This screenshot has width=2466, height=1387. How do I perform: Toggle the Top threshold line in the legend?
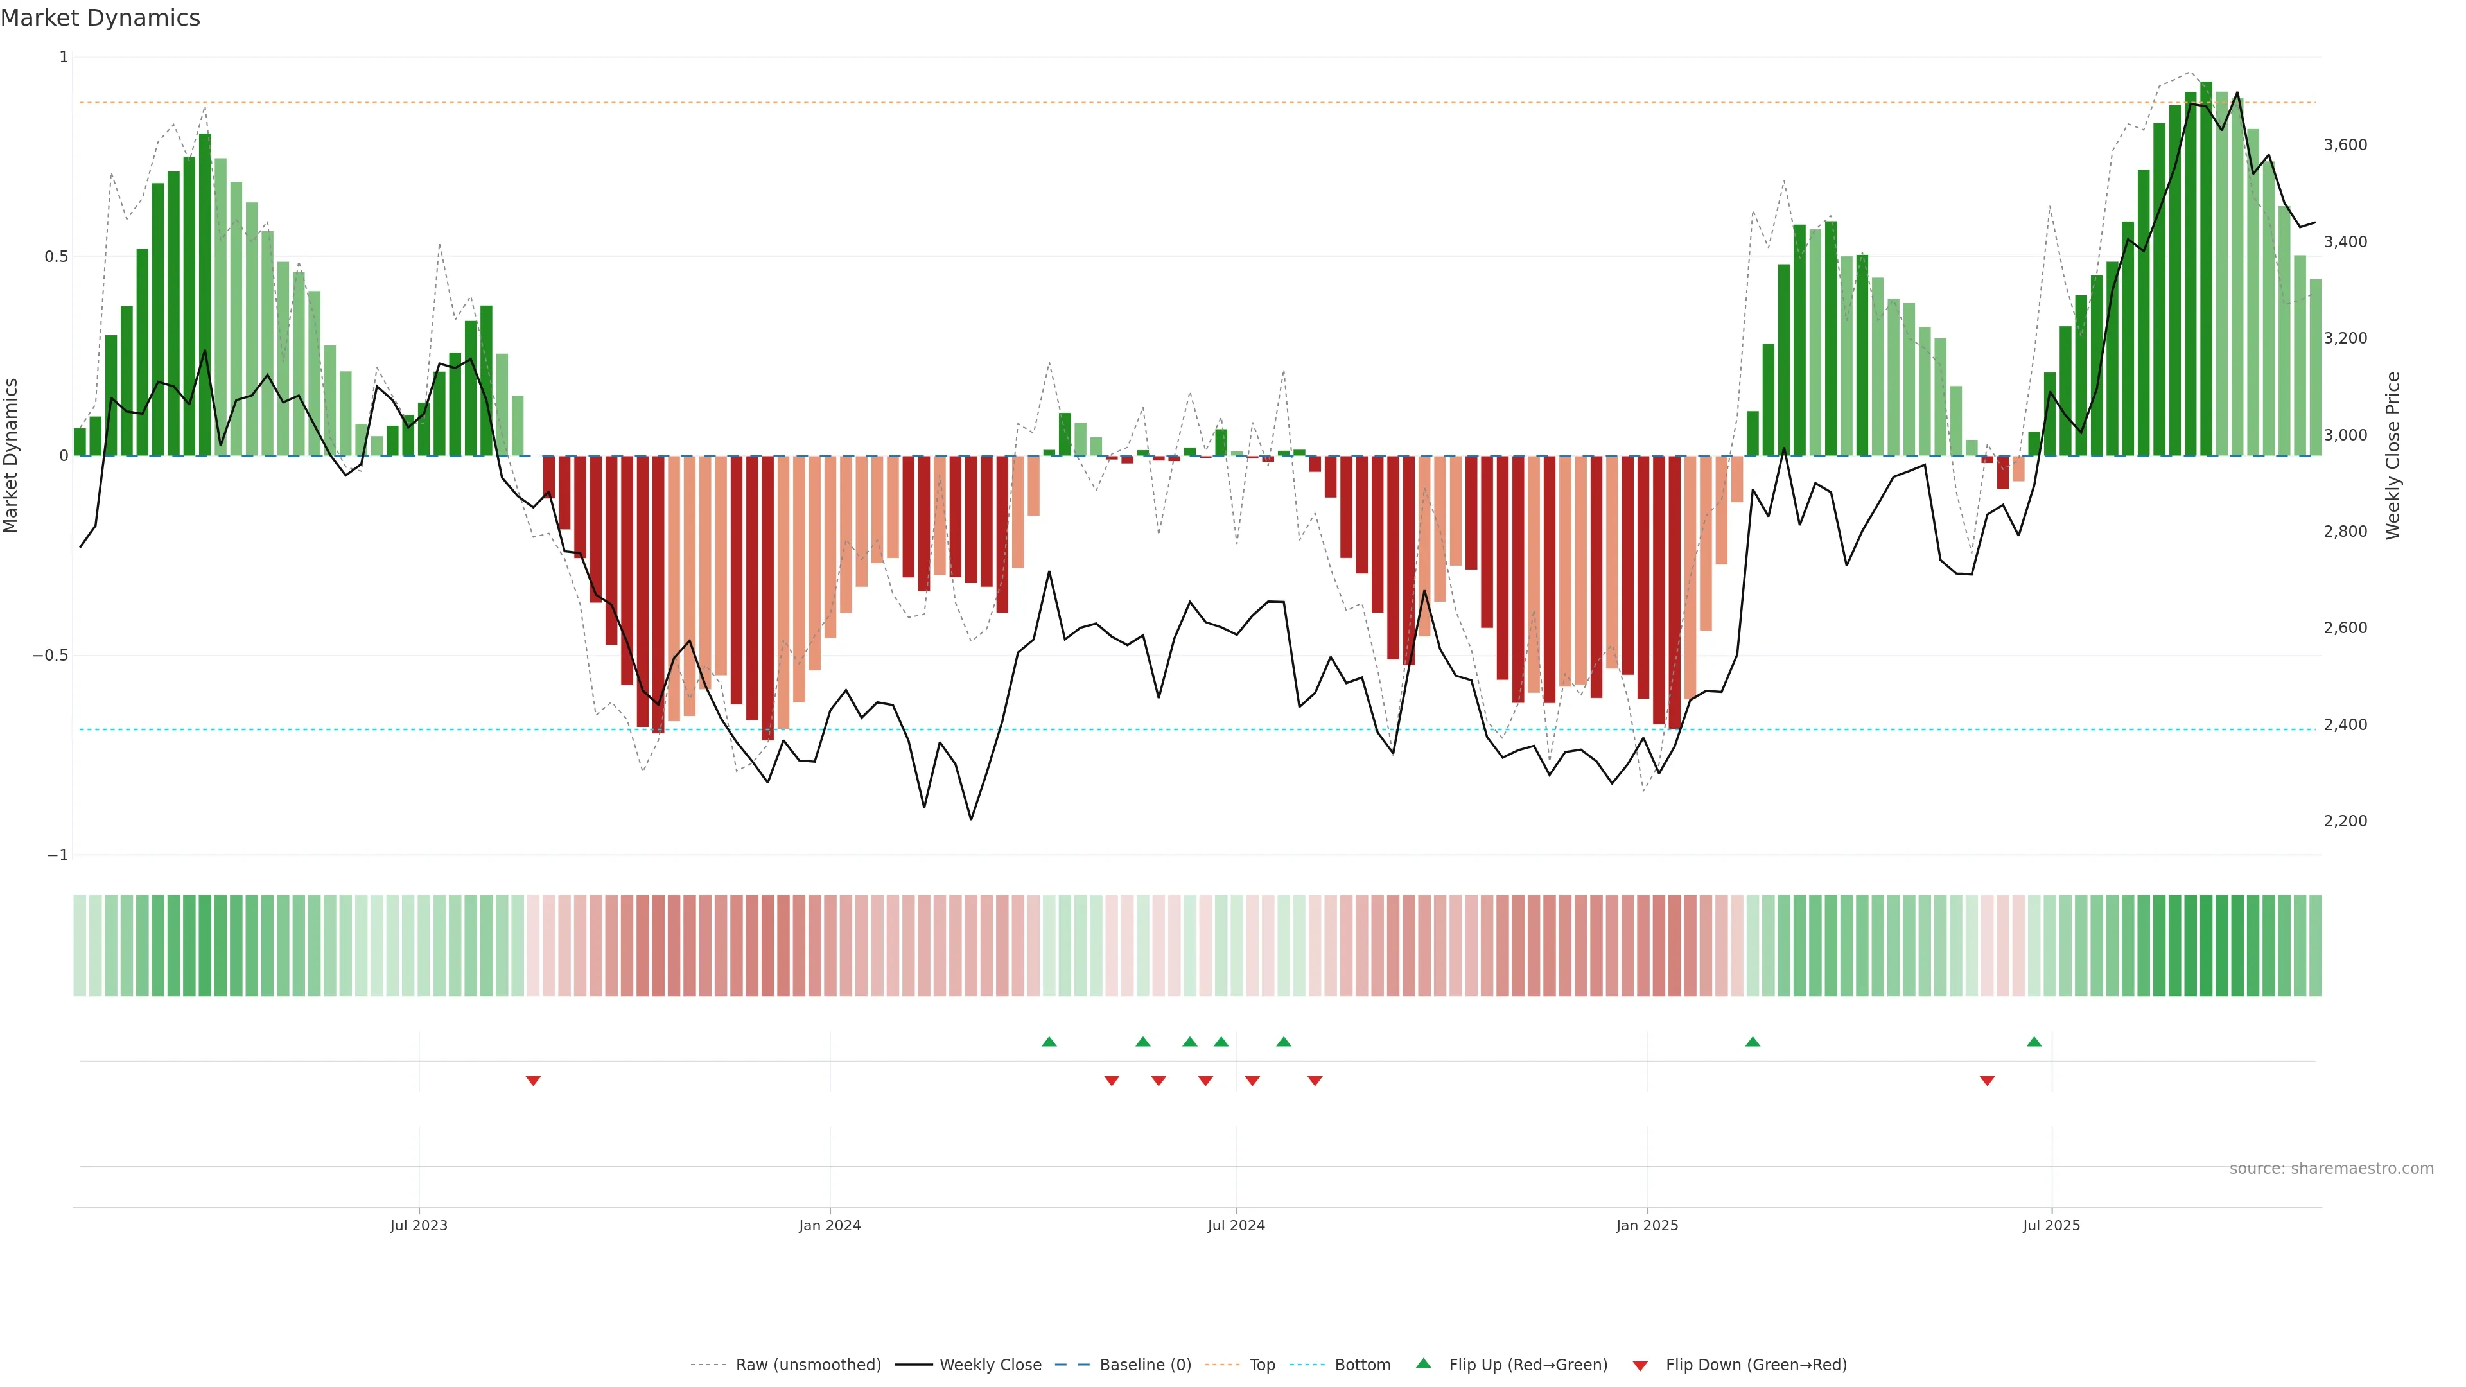click(x=1262, y=1365)
